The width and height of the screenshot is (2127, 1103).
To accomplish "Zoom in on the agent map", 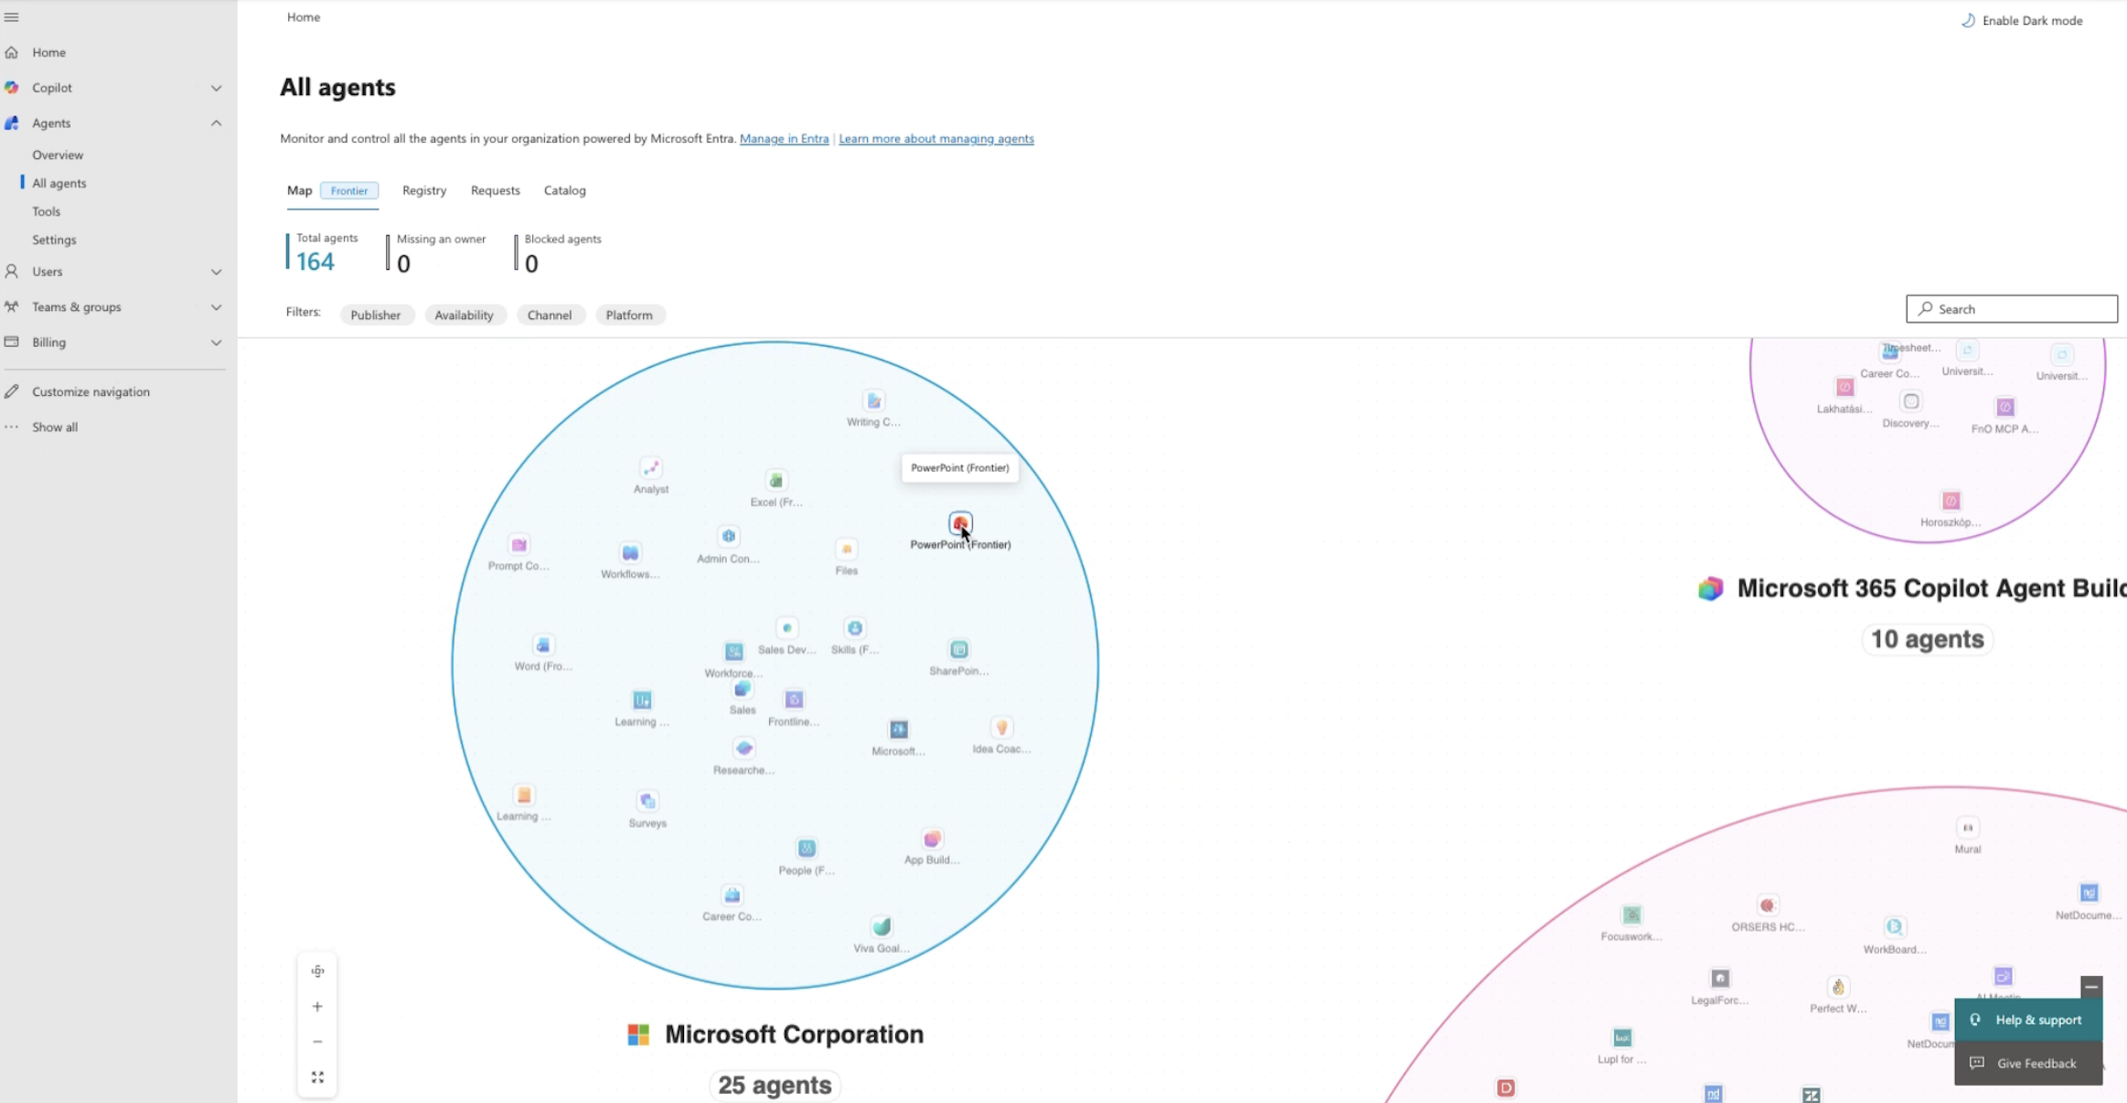I will point(317,1007).
